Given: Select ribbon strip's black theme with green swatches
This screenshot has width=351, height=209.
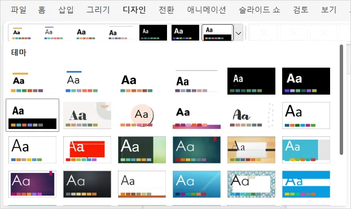Looking at the screenshot, I should (153, 33).
